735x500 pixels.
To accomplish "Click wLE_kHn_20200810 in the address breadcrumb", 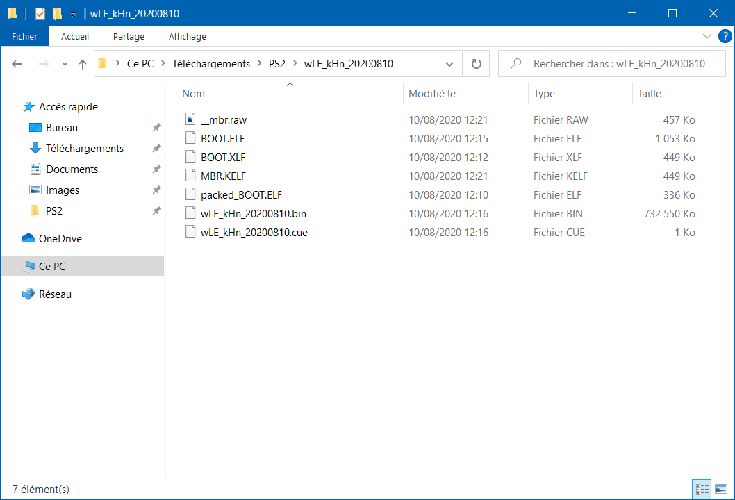I will 348,64.
